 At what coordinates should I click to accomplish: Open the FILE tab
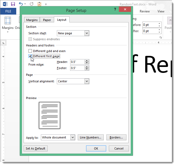click(x=8, y=11)
